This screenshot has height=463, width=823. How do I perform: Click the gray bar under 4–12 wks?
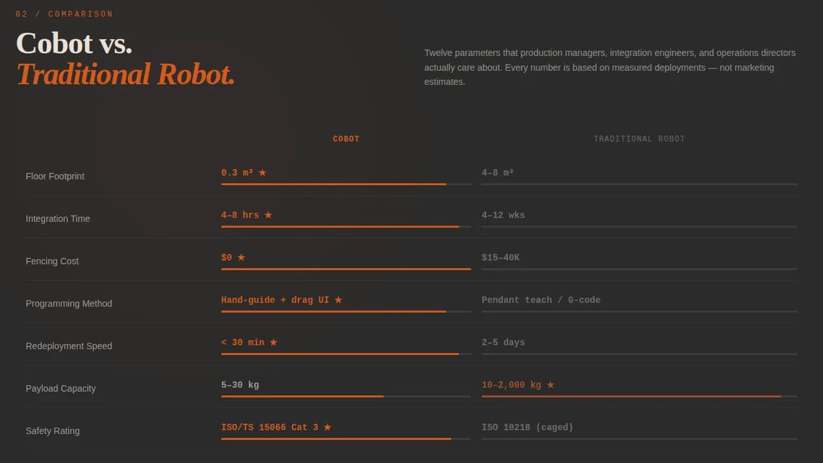coord(639,227)
